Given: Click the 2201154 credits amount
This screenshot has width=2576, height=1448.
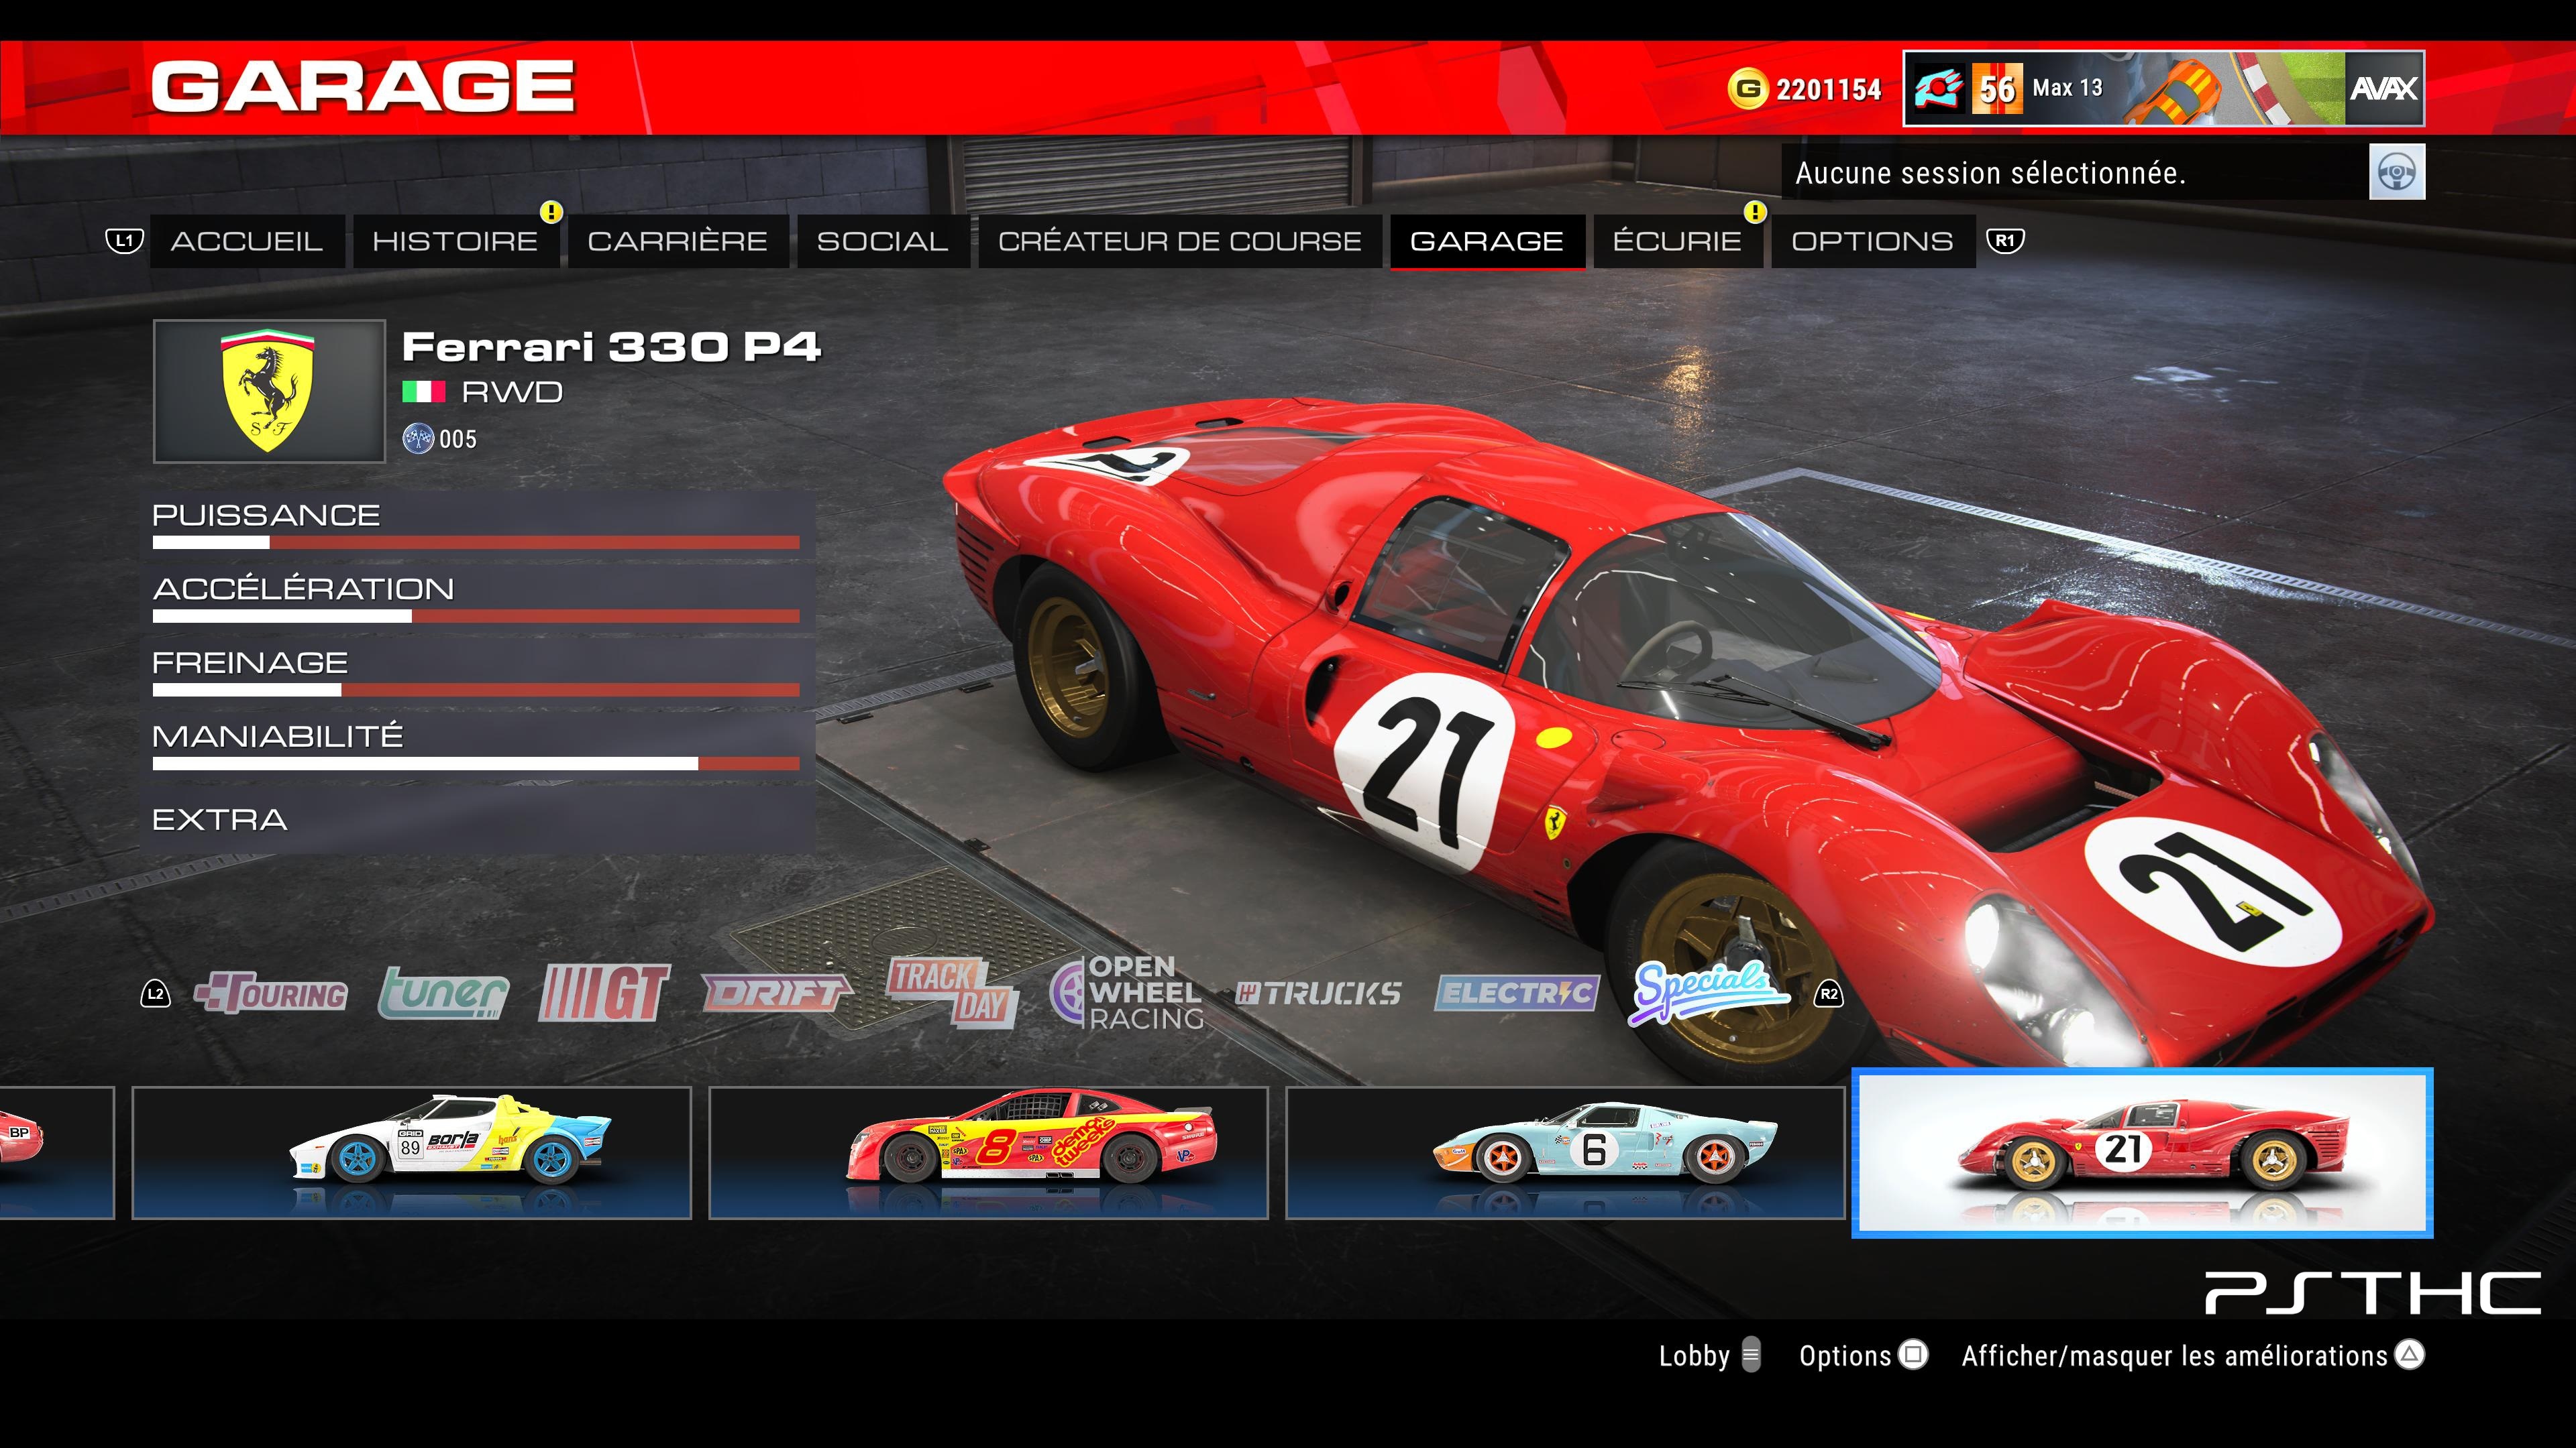Looking at the screenshot, I should (x=1828, y=90).
